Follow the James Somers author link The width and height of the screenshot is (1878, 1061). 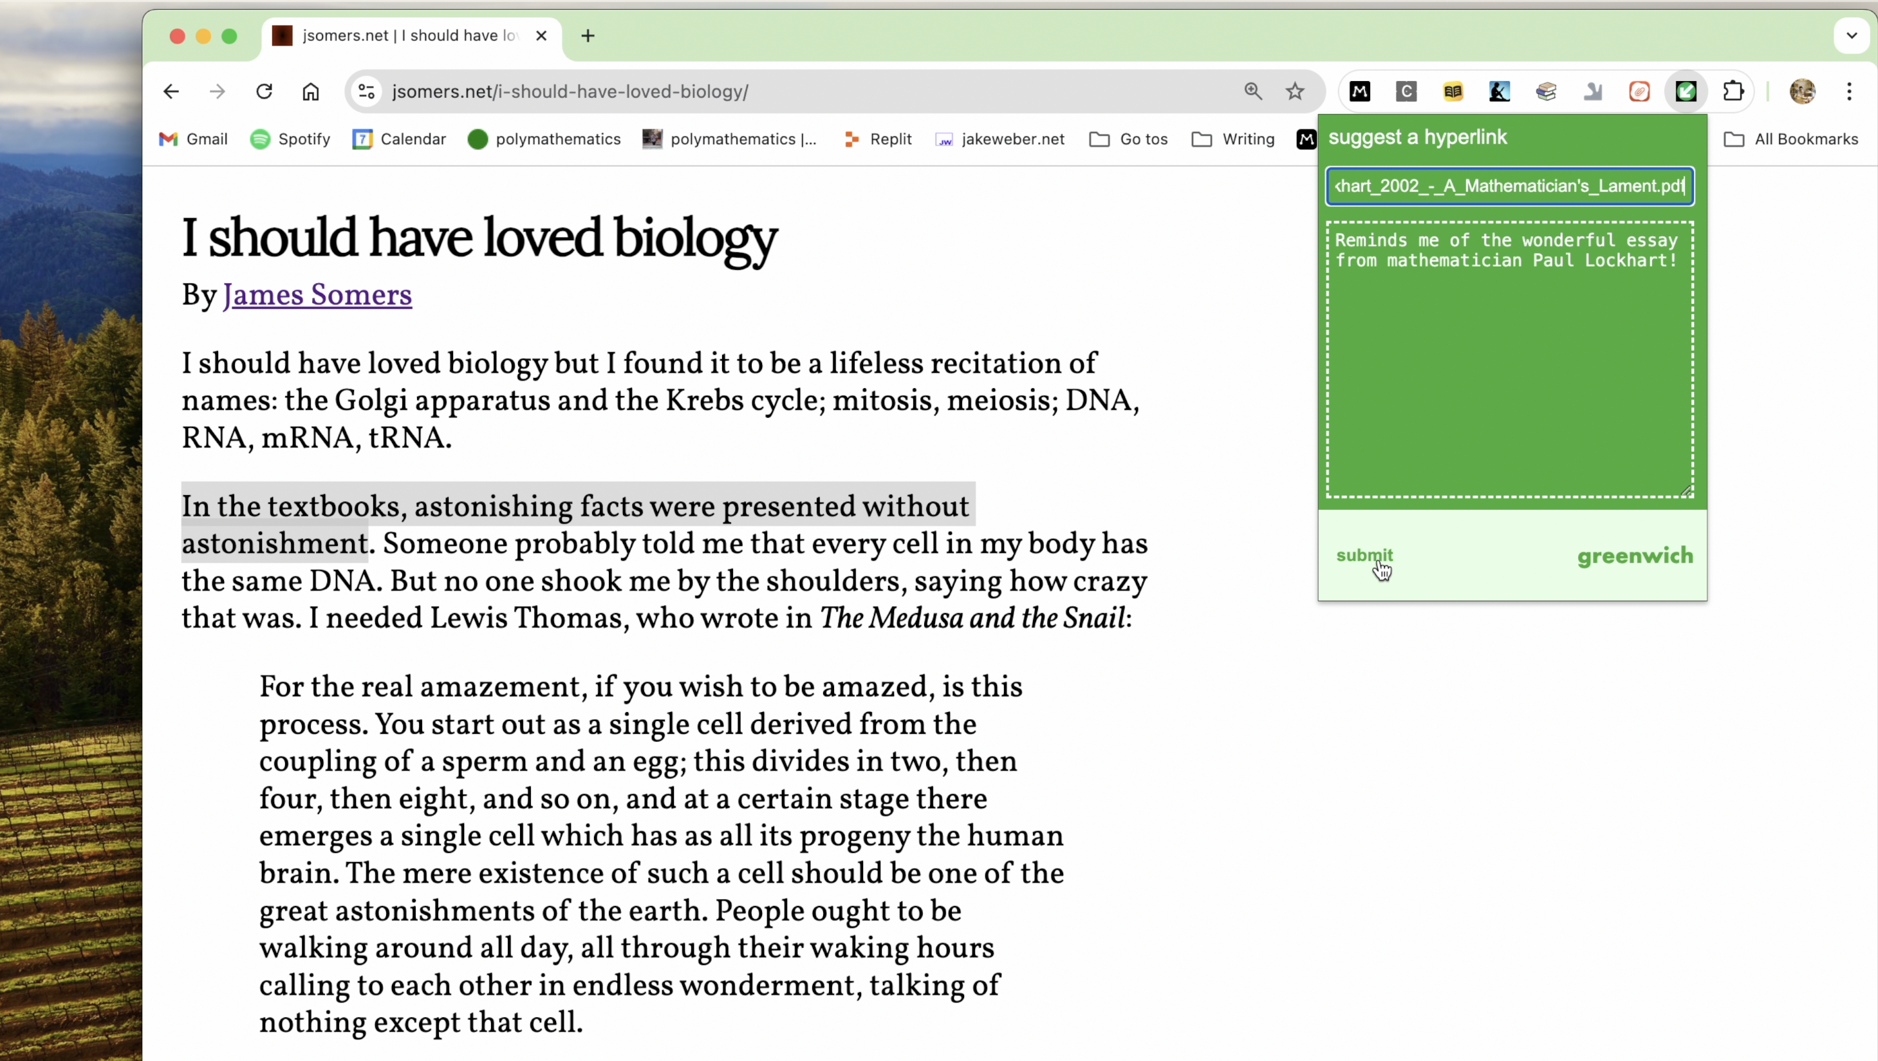[x=317, y=295]
